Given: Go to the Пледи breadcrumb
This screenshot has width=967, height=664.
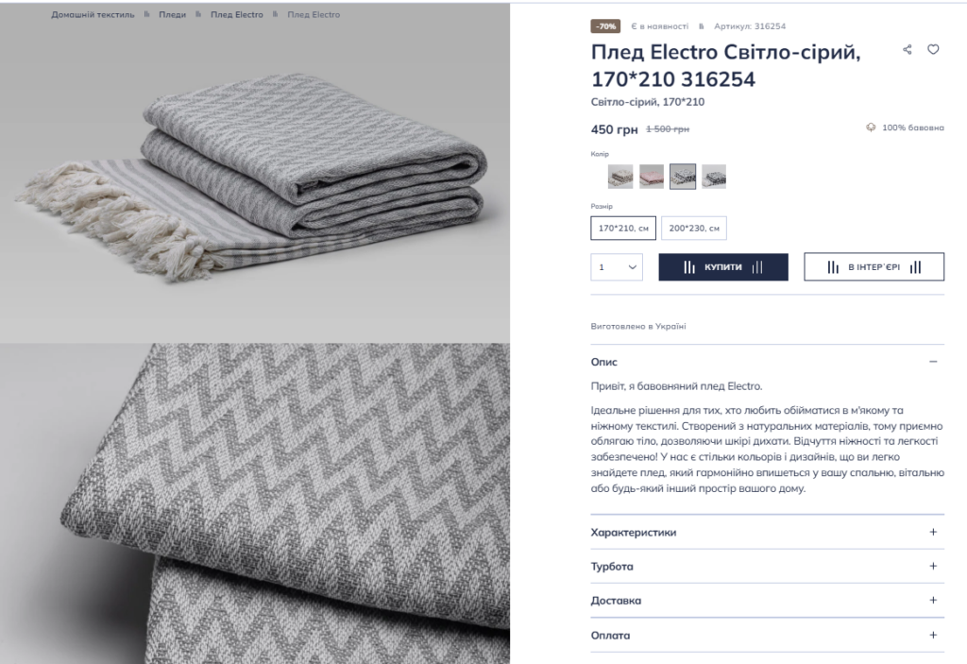Looking at the screenshot, I should point(172,15).
